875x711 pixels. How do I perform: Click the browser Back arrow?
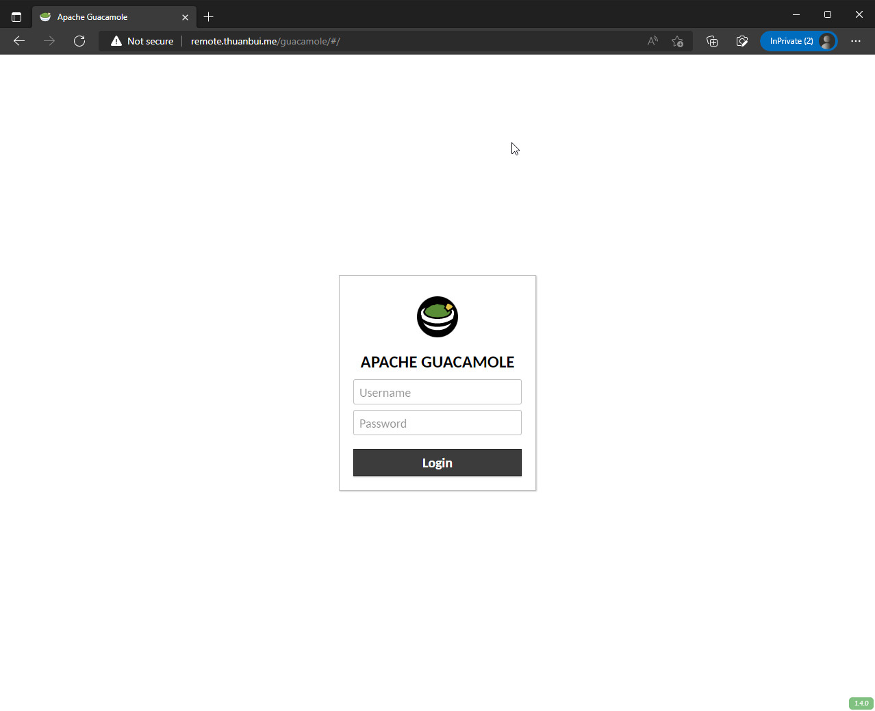pos(19,41)
